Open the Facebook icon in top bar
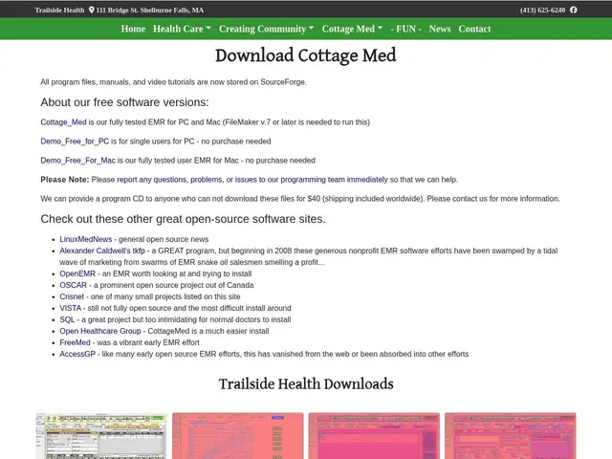Viewport: 612px width, 459px height. [x=573, y=10]
